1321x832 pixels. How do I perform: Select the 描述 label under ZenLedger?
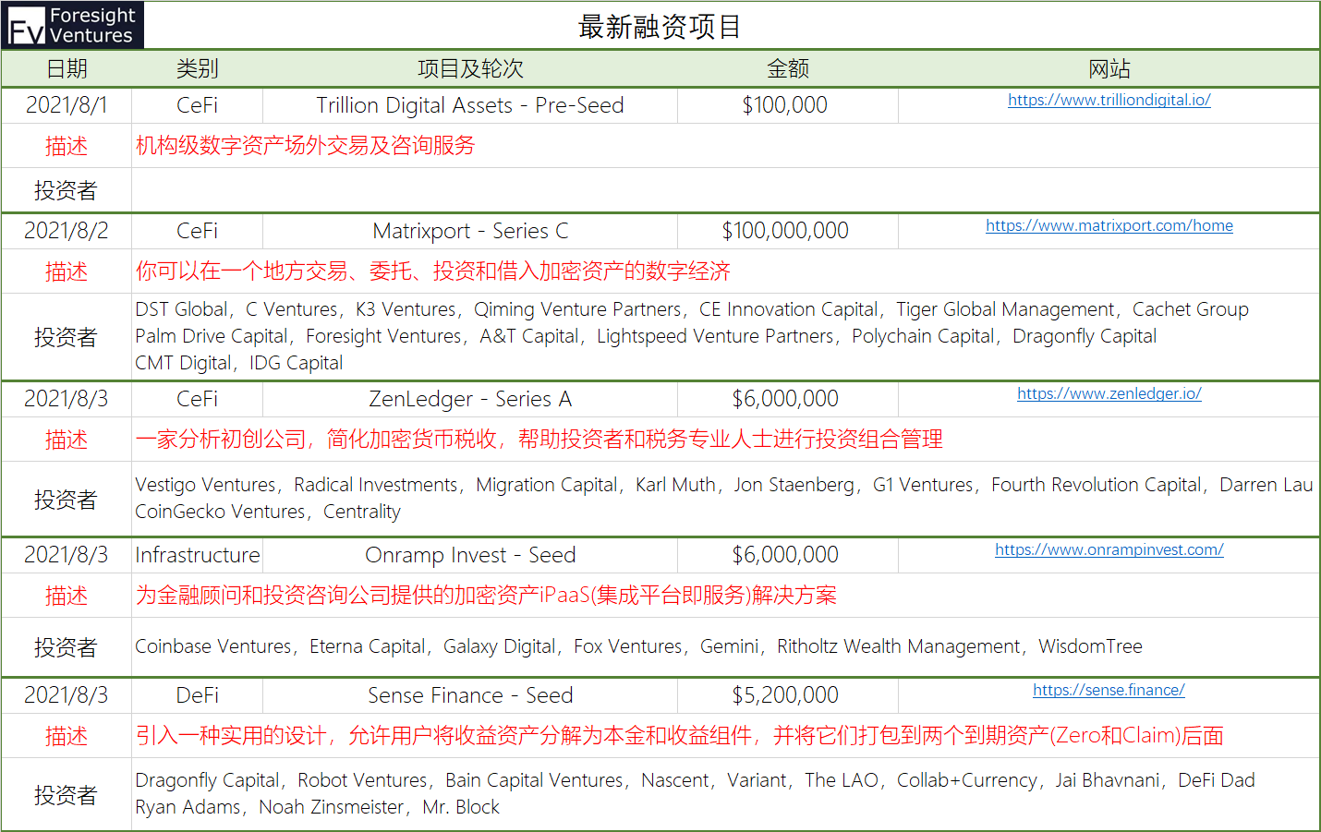click(x=67, y=440)
